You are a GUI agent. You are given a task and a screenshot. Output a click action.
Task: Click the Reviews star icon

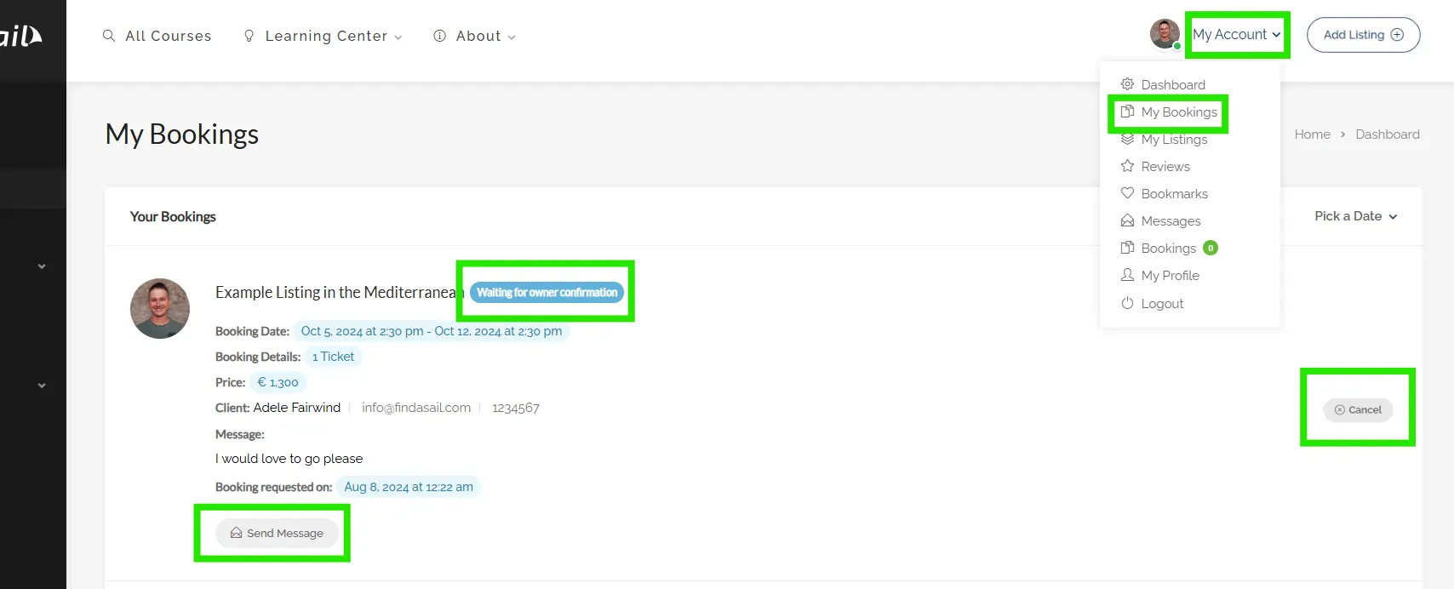click(x=1127, y=166)
